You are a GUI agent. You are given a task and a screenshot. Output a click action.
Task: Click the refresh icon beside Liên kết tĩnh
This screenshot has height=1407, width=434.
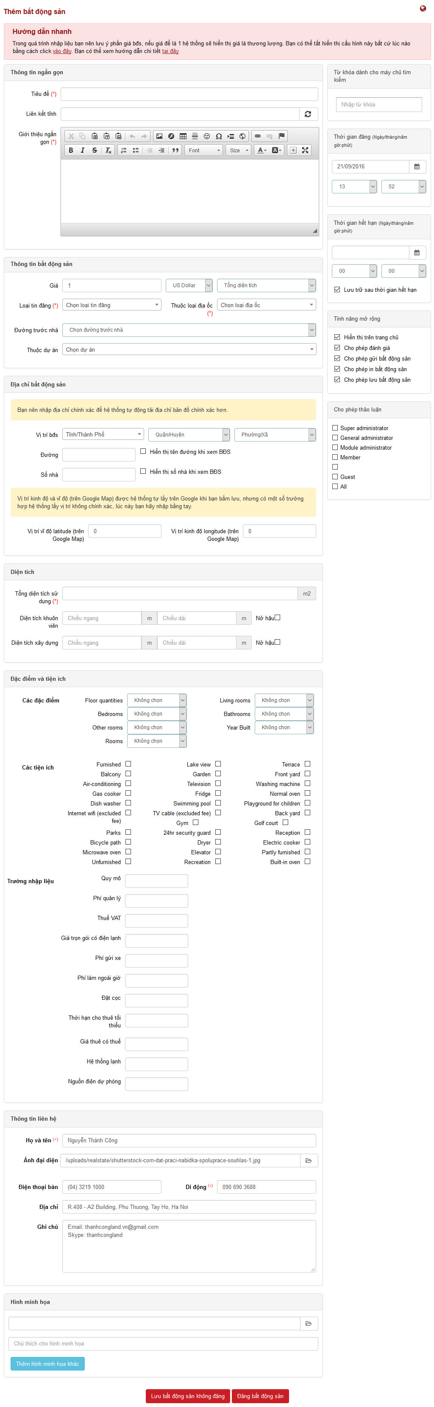coord(308,114)
